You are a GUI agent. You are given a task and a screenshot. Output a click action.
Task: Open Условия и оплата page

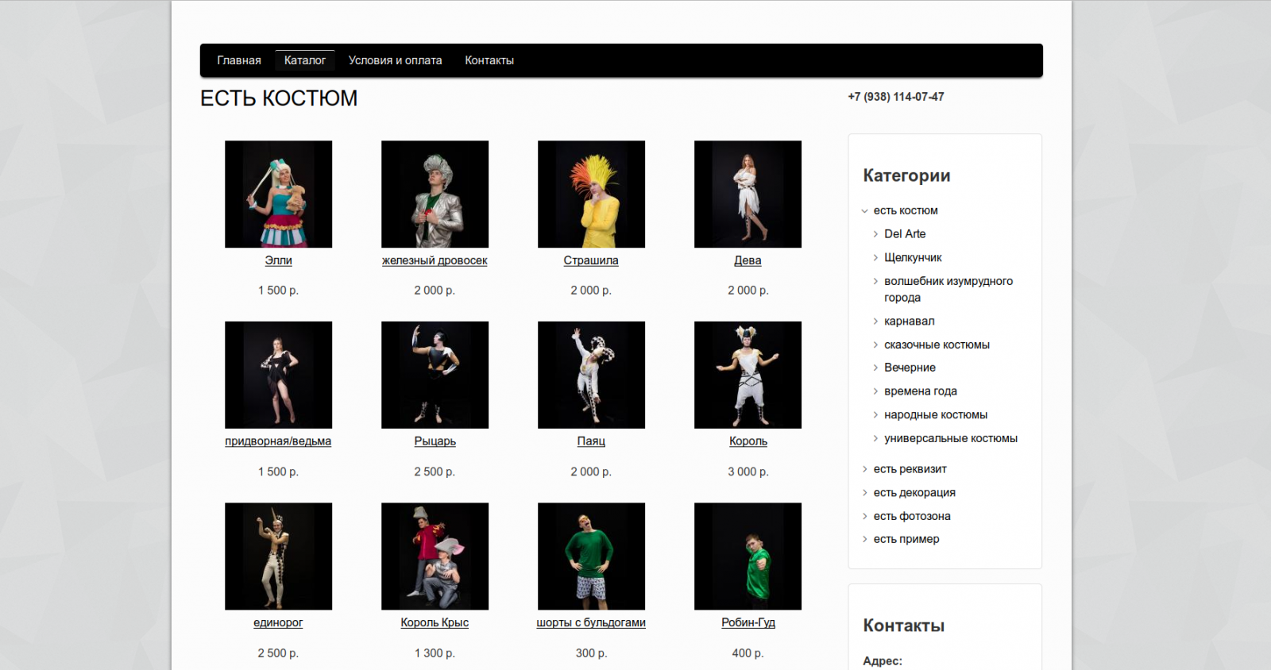tap(395, 60)
